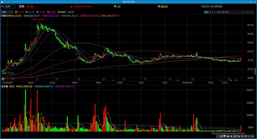Click the print icon in bottom toolbar
The width and height of the screenshot is (257, 139).
(228, 136)
